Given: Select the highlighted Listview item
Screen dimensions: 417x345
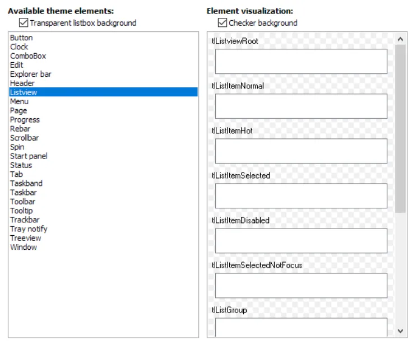Looking at the screenshot, I should tap(24, 92).
